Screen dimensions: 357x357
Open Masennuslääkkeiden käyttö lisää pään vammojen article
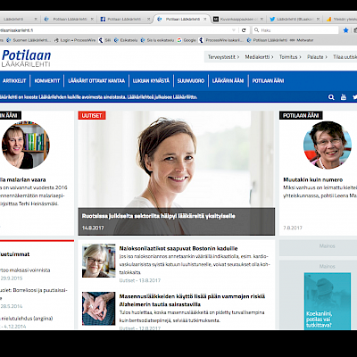(192, 300)
